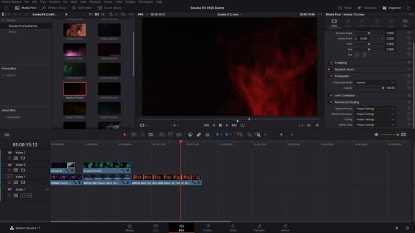Stop playback in the source viewer
Viewport: 415px width, 233px height.
220,125
